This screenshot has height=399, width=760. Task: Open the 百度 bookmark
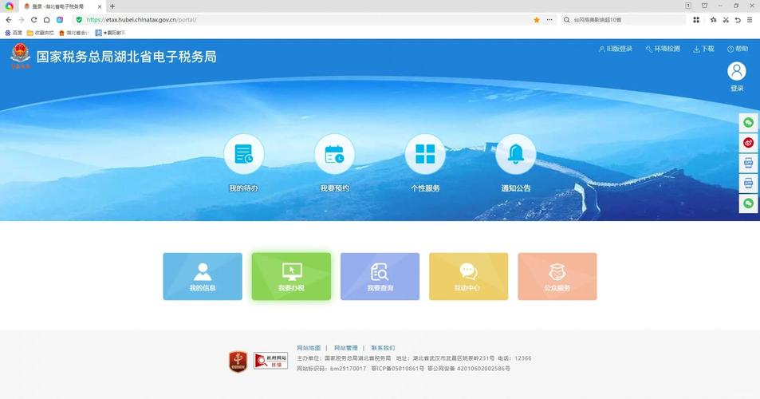[x=14, y=33]
